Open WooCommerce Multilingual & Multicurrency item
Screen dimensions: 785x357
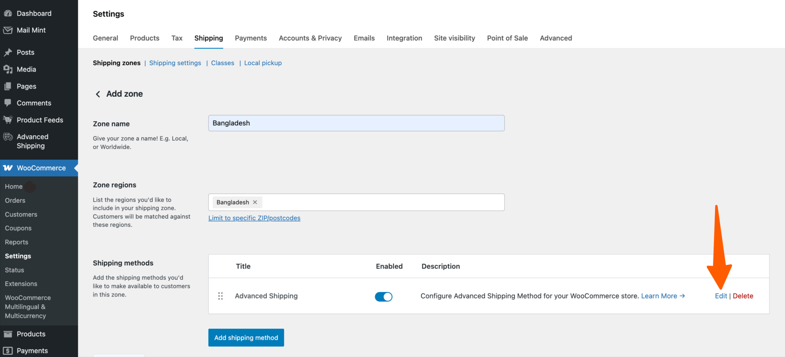pos(28,306)
